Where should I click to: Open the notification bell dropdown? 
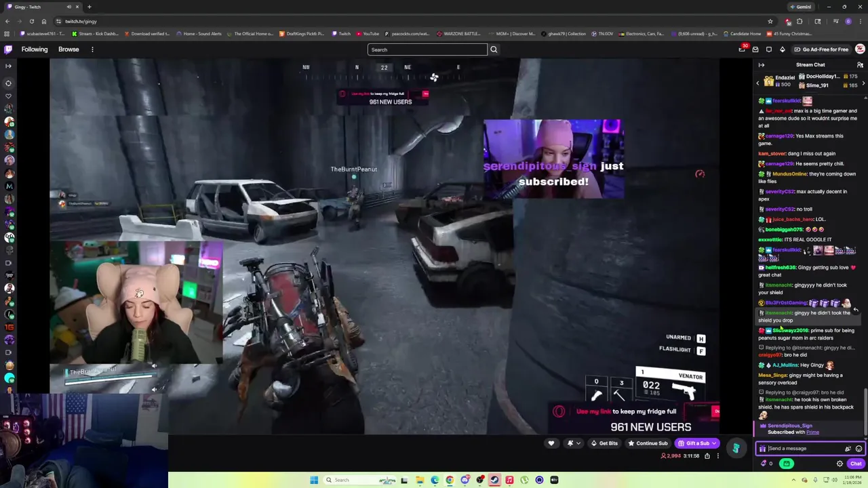pyautogui.click(x=573, y=443)
